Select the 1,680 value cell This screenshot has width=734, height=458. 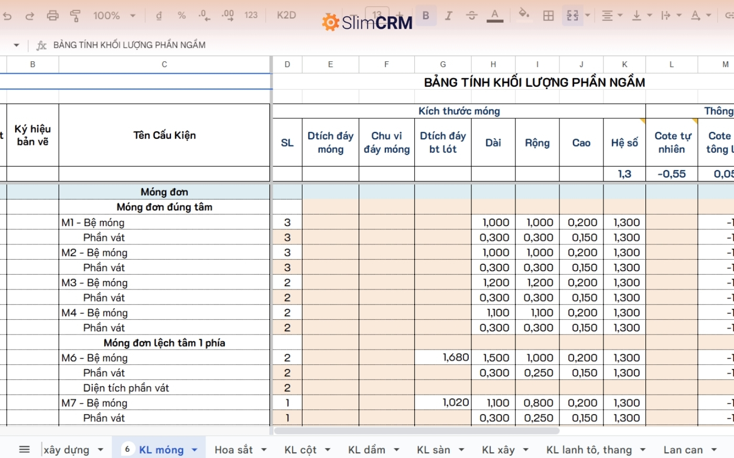443,358
